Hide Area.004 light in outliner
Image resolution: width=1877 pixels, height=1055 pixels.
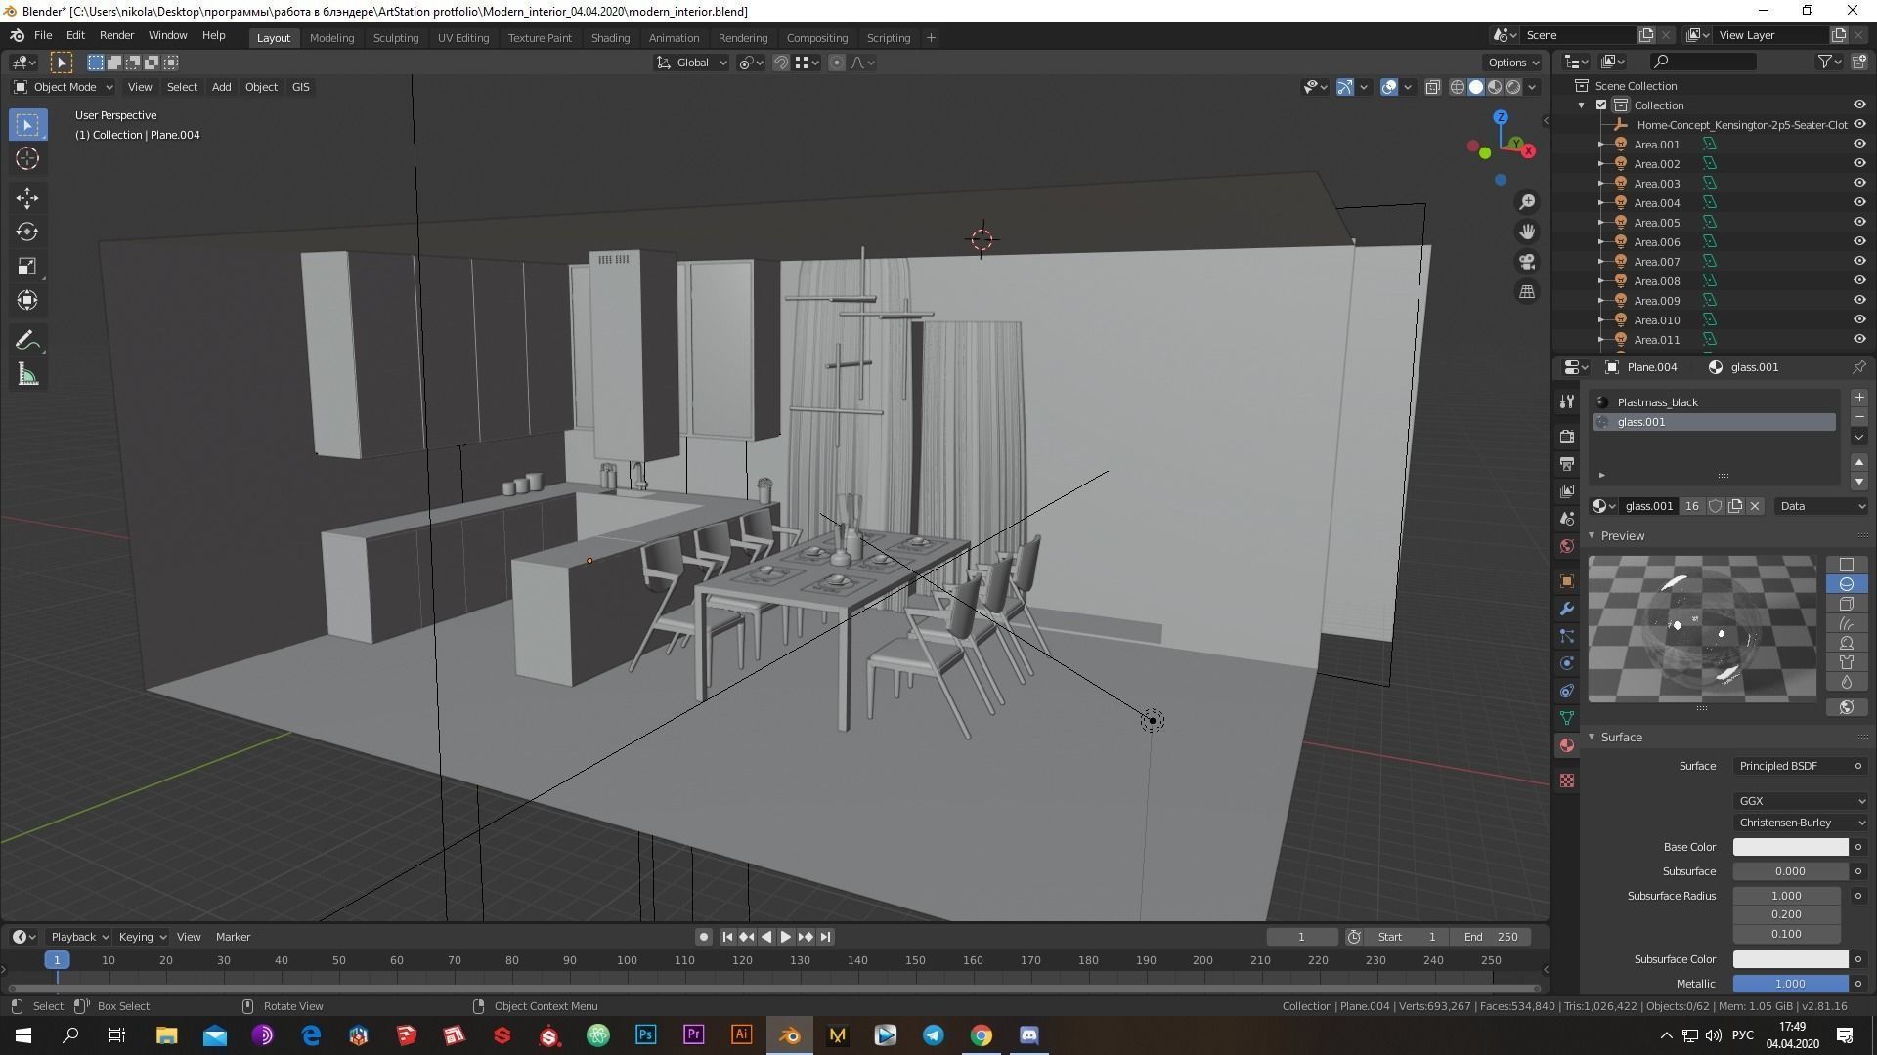click(1859, 203)
